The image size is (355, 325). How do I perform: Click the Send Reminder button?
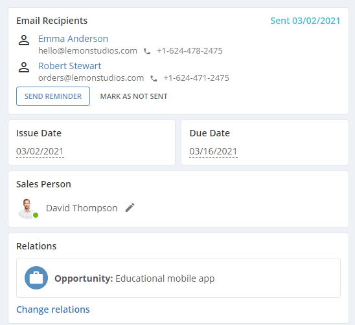[53, 96]
